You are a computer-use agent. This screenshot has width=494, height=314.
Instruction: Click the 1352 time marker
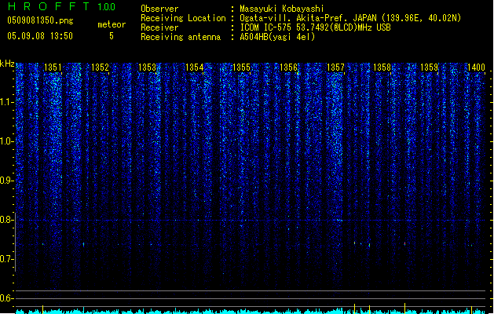tap(100, 68)
